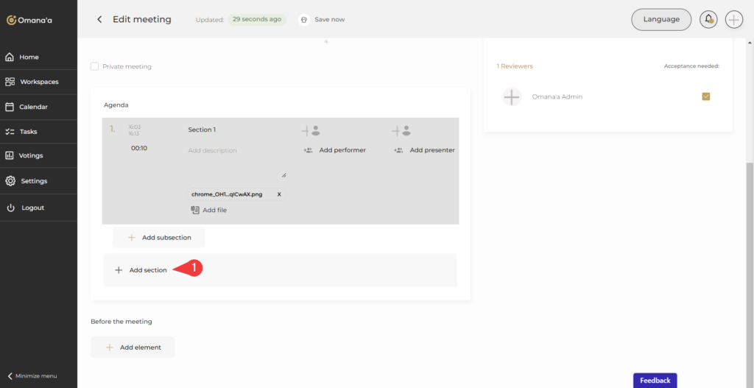Open Votings in the sidebar
This screenshot has width=754, height=388.
[31, 156]
